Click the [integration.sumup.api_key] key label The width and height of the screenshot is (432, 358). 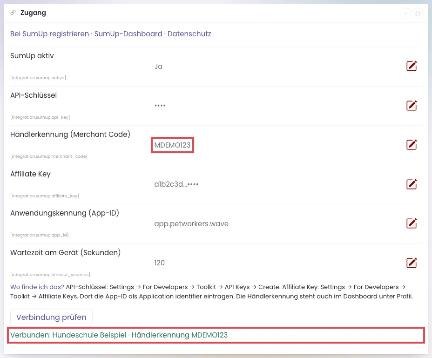[x=40, y=117]
